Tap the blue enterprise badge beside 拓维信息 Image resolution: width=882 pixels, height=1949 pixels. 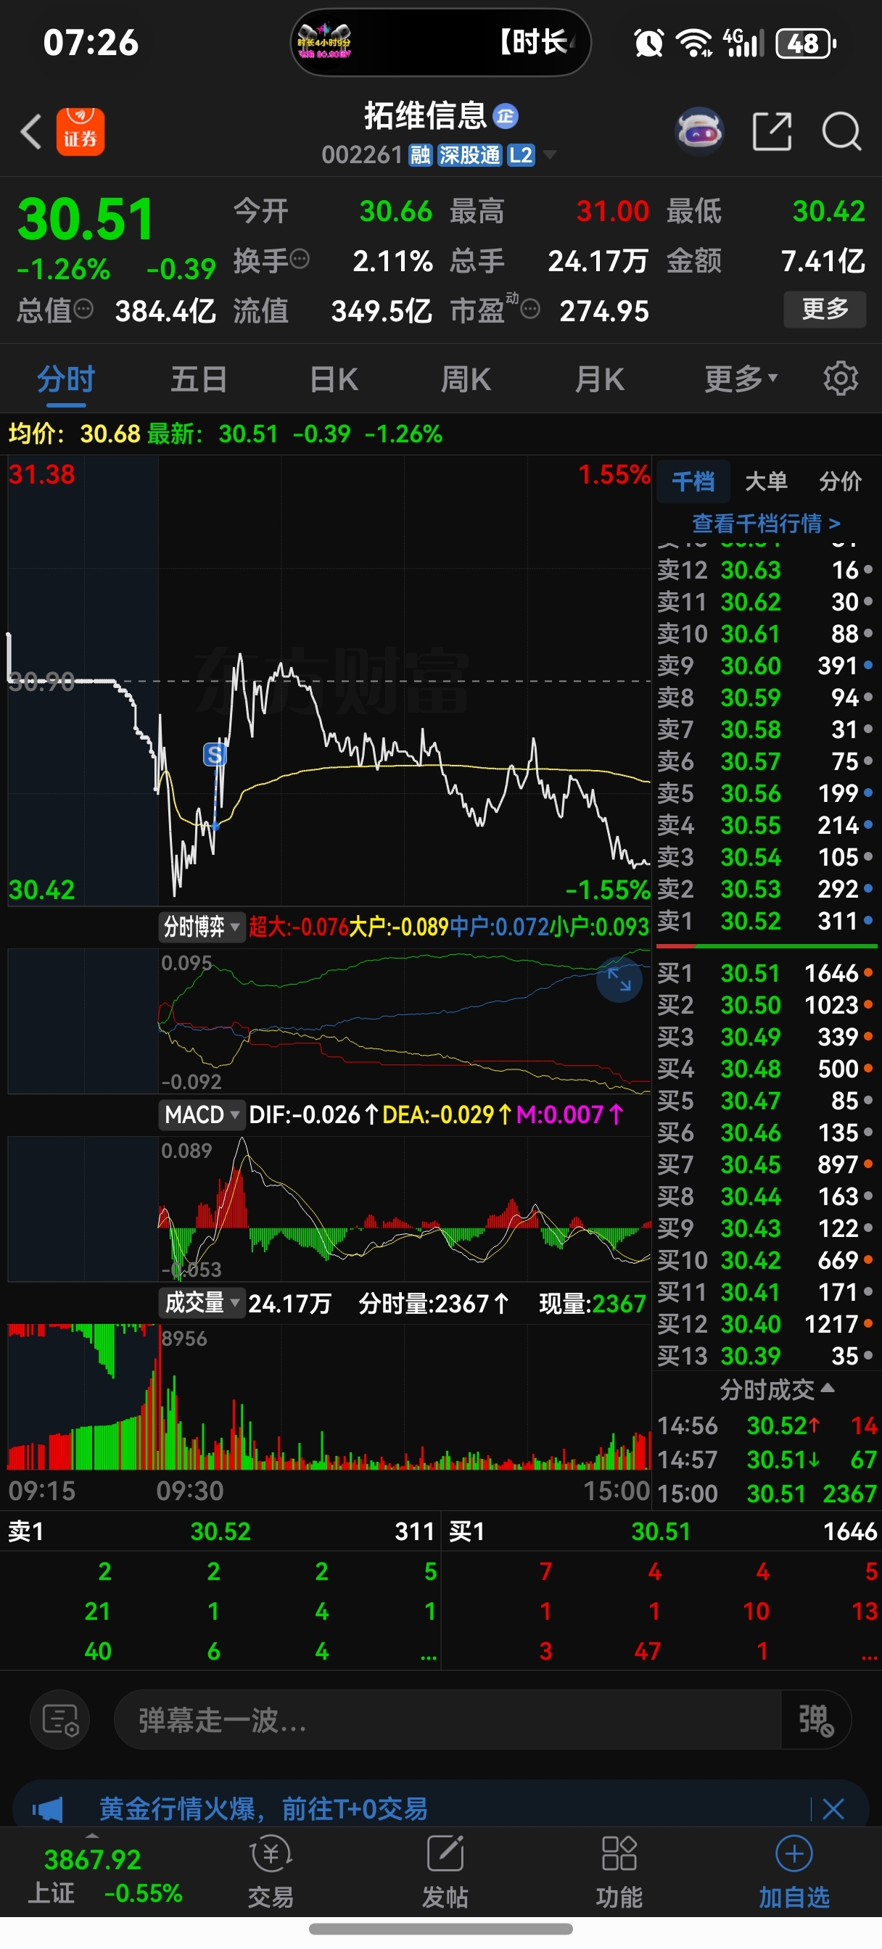[x=505, y=116]
